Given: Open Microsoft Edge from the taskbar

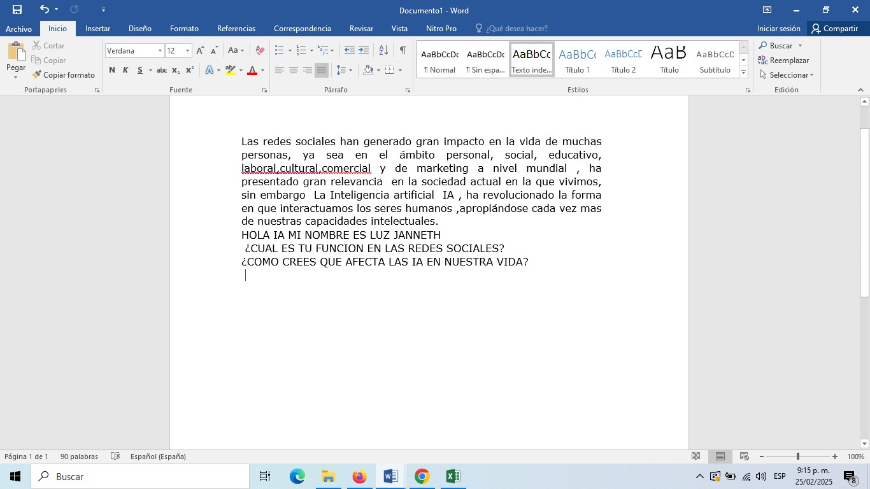Looking at the screenshot, I should point(297,476).
